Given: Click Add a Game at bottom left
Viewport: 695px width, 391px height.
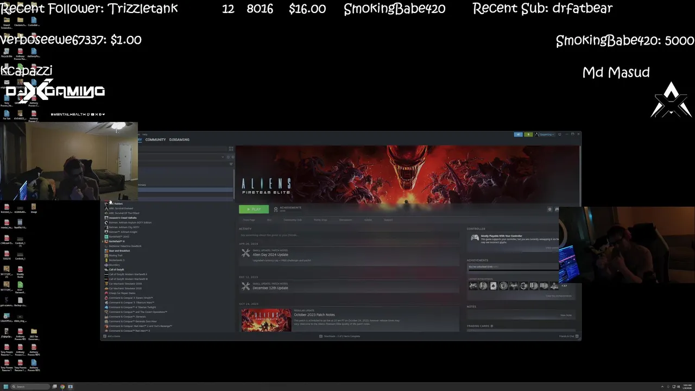Looking at the screenshot, I should 112,336.
